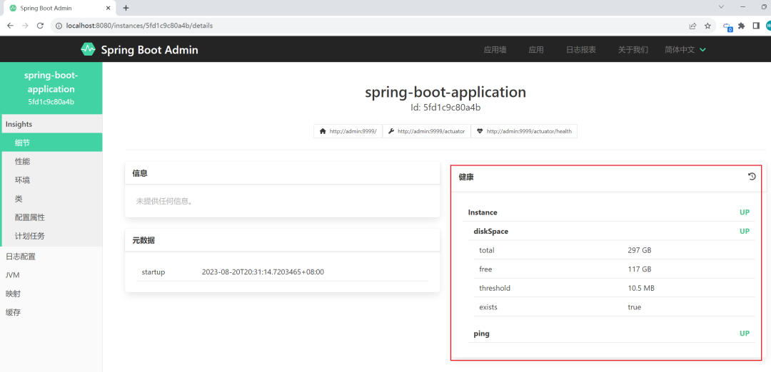Click the free 117 GB value
This screenshot has width=771, height=372.
pos(639,269)
